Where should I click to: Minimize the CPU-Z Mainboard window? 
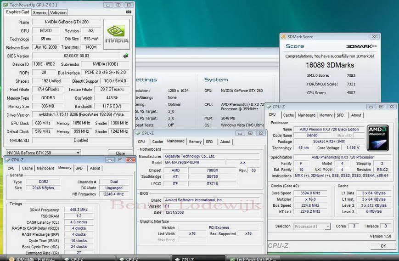(x=240, y=133)
